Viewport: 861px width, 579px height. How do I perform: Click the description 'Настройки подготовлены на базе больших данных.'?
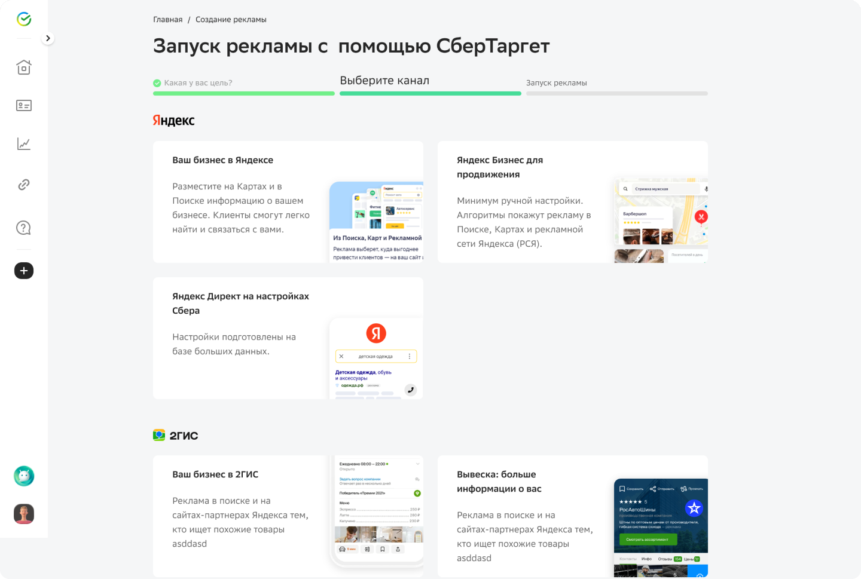tap(234, 344)
